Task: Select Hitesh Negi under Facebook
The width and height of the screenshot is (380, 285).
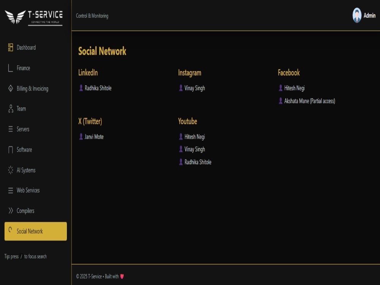Action: tap(294, 88)
